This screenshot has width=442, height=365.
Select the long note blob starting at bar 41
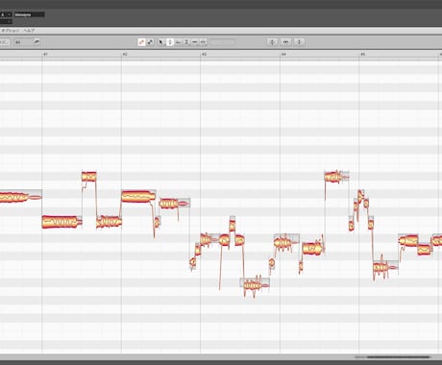(61, 222)
